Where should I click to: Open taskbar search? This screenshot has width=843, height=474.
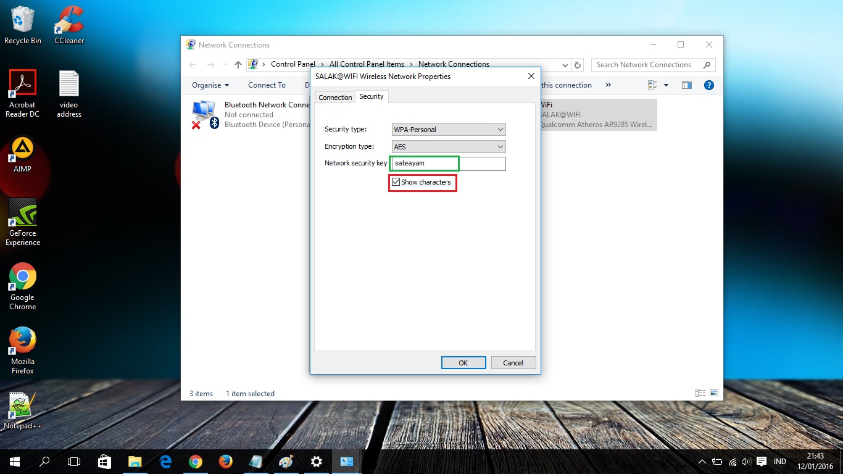pyautogui.click(x=44, y=461)
